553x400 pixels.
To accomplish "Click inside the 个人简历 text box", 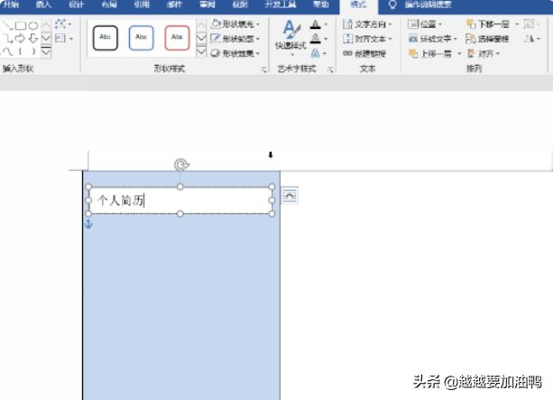I will point(180,200).
